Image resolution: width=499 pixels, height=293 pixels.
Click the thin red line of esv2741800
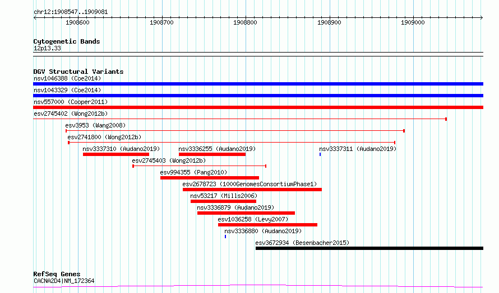[232, 143]
